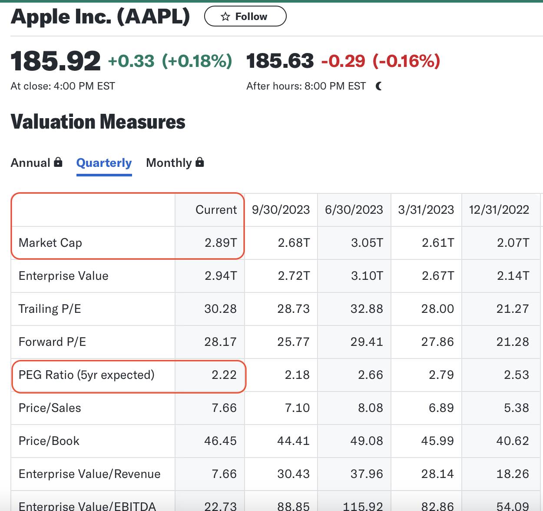Click the 6/30/2023 column header
This screenshot has height=511, width=543.
354,210
